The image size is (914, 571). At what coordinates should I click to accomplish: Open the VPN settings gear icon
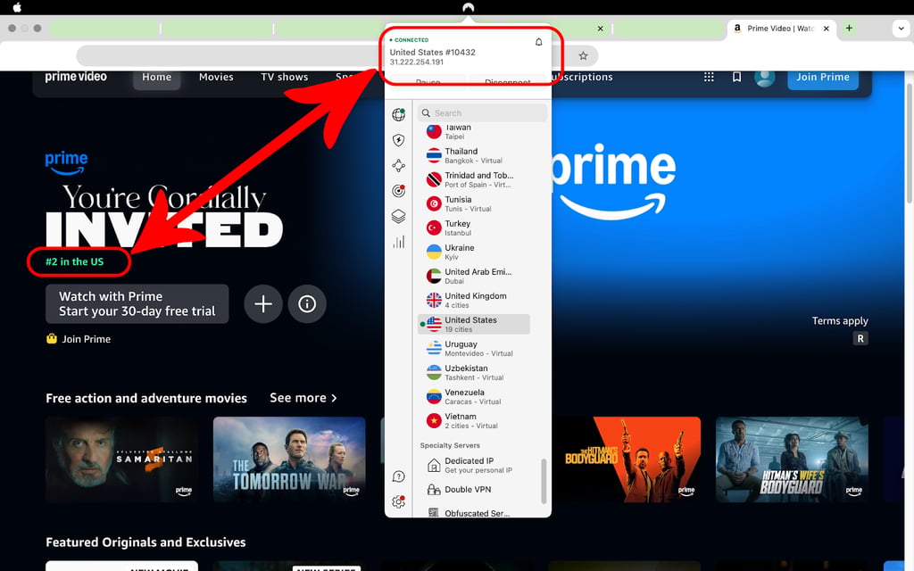(x=399, y=501)
